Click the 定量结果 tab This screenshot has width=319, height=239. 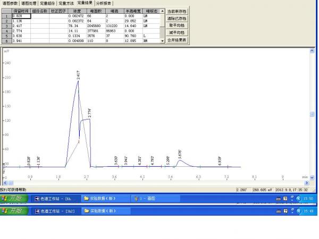click(85, 3)
